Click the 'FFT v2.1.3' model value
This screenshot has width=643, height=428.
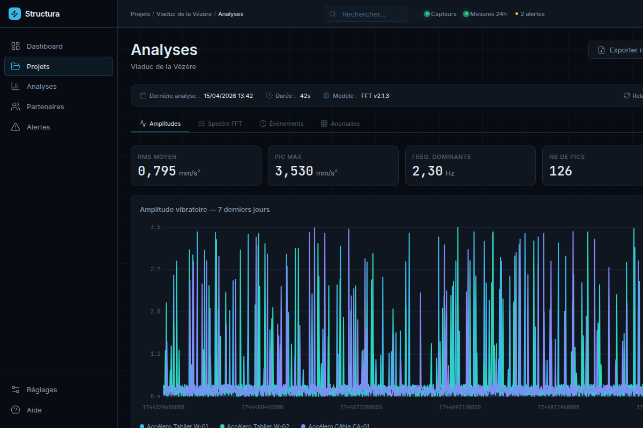point(375,96)
